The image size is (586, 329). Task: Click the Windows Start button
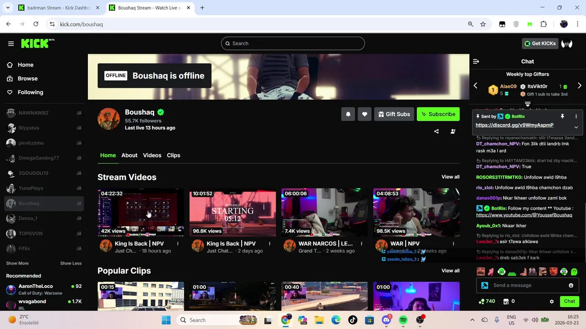pos(166,320)
